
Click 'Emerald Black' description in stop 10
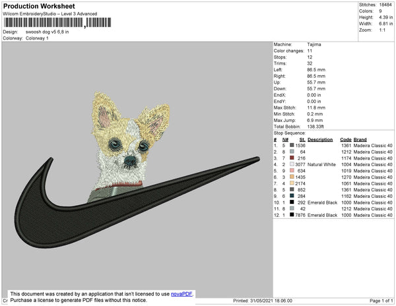[323, 202]
